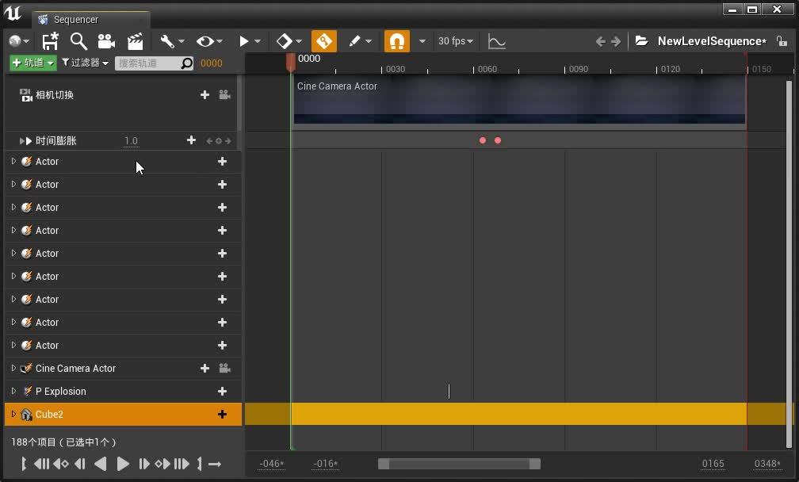Expand the P Explosion track
799x482 pixels.
[13, 391]
